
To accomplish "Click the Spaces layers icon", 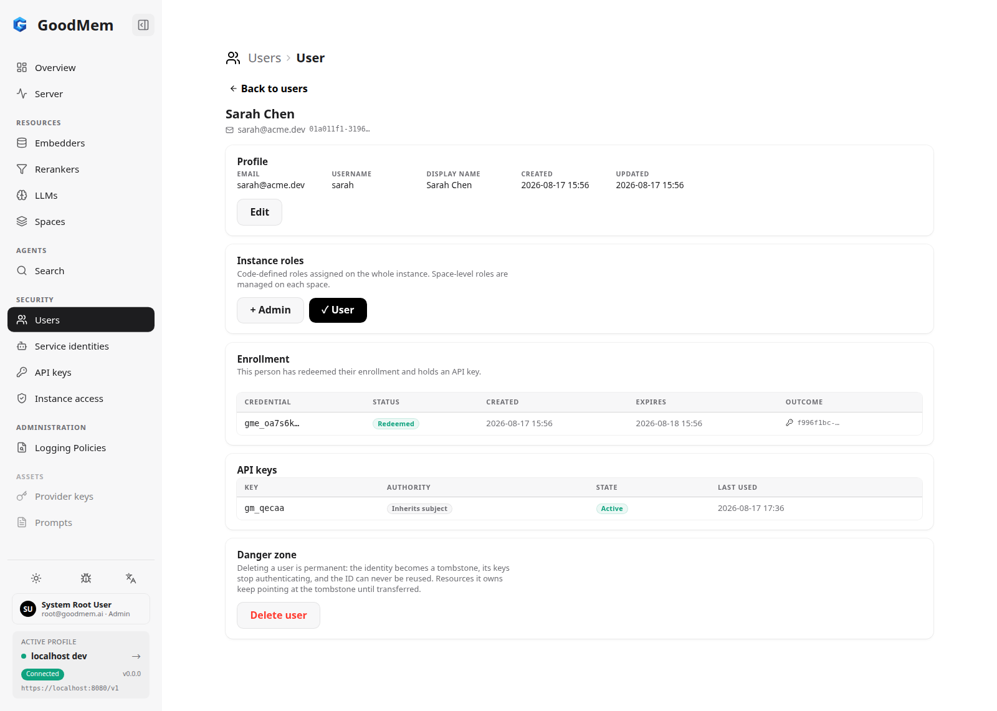I will [x=22, y=221].
